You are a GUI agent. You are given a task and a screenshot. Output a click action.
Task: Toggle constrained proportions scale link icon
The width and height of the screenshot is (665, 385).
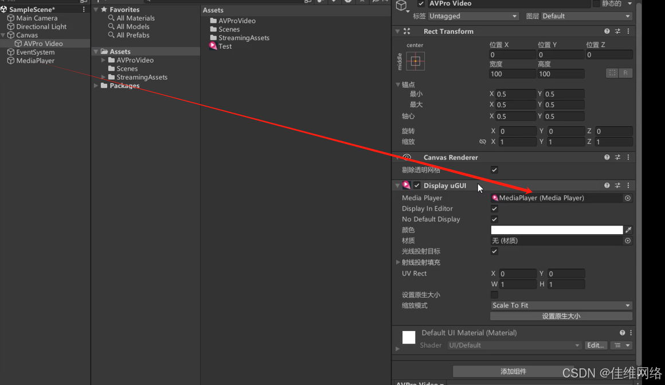[x=483, y=142]
